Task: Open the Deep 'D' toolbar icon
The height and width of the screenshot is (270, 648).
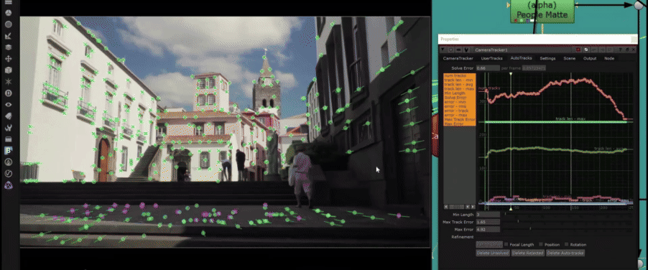Action: click(8, 93)
